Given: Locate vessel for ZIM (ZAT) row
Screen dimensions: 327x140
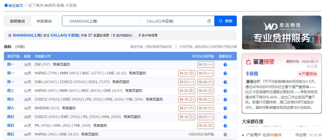Looking at the screenshot, I should [x=225, y=65].
